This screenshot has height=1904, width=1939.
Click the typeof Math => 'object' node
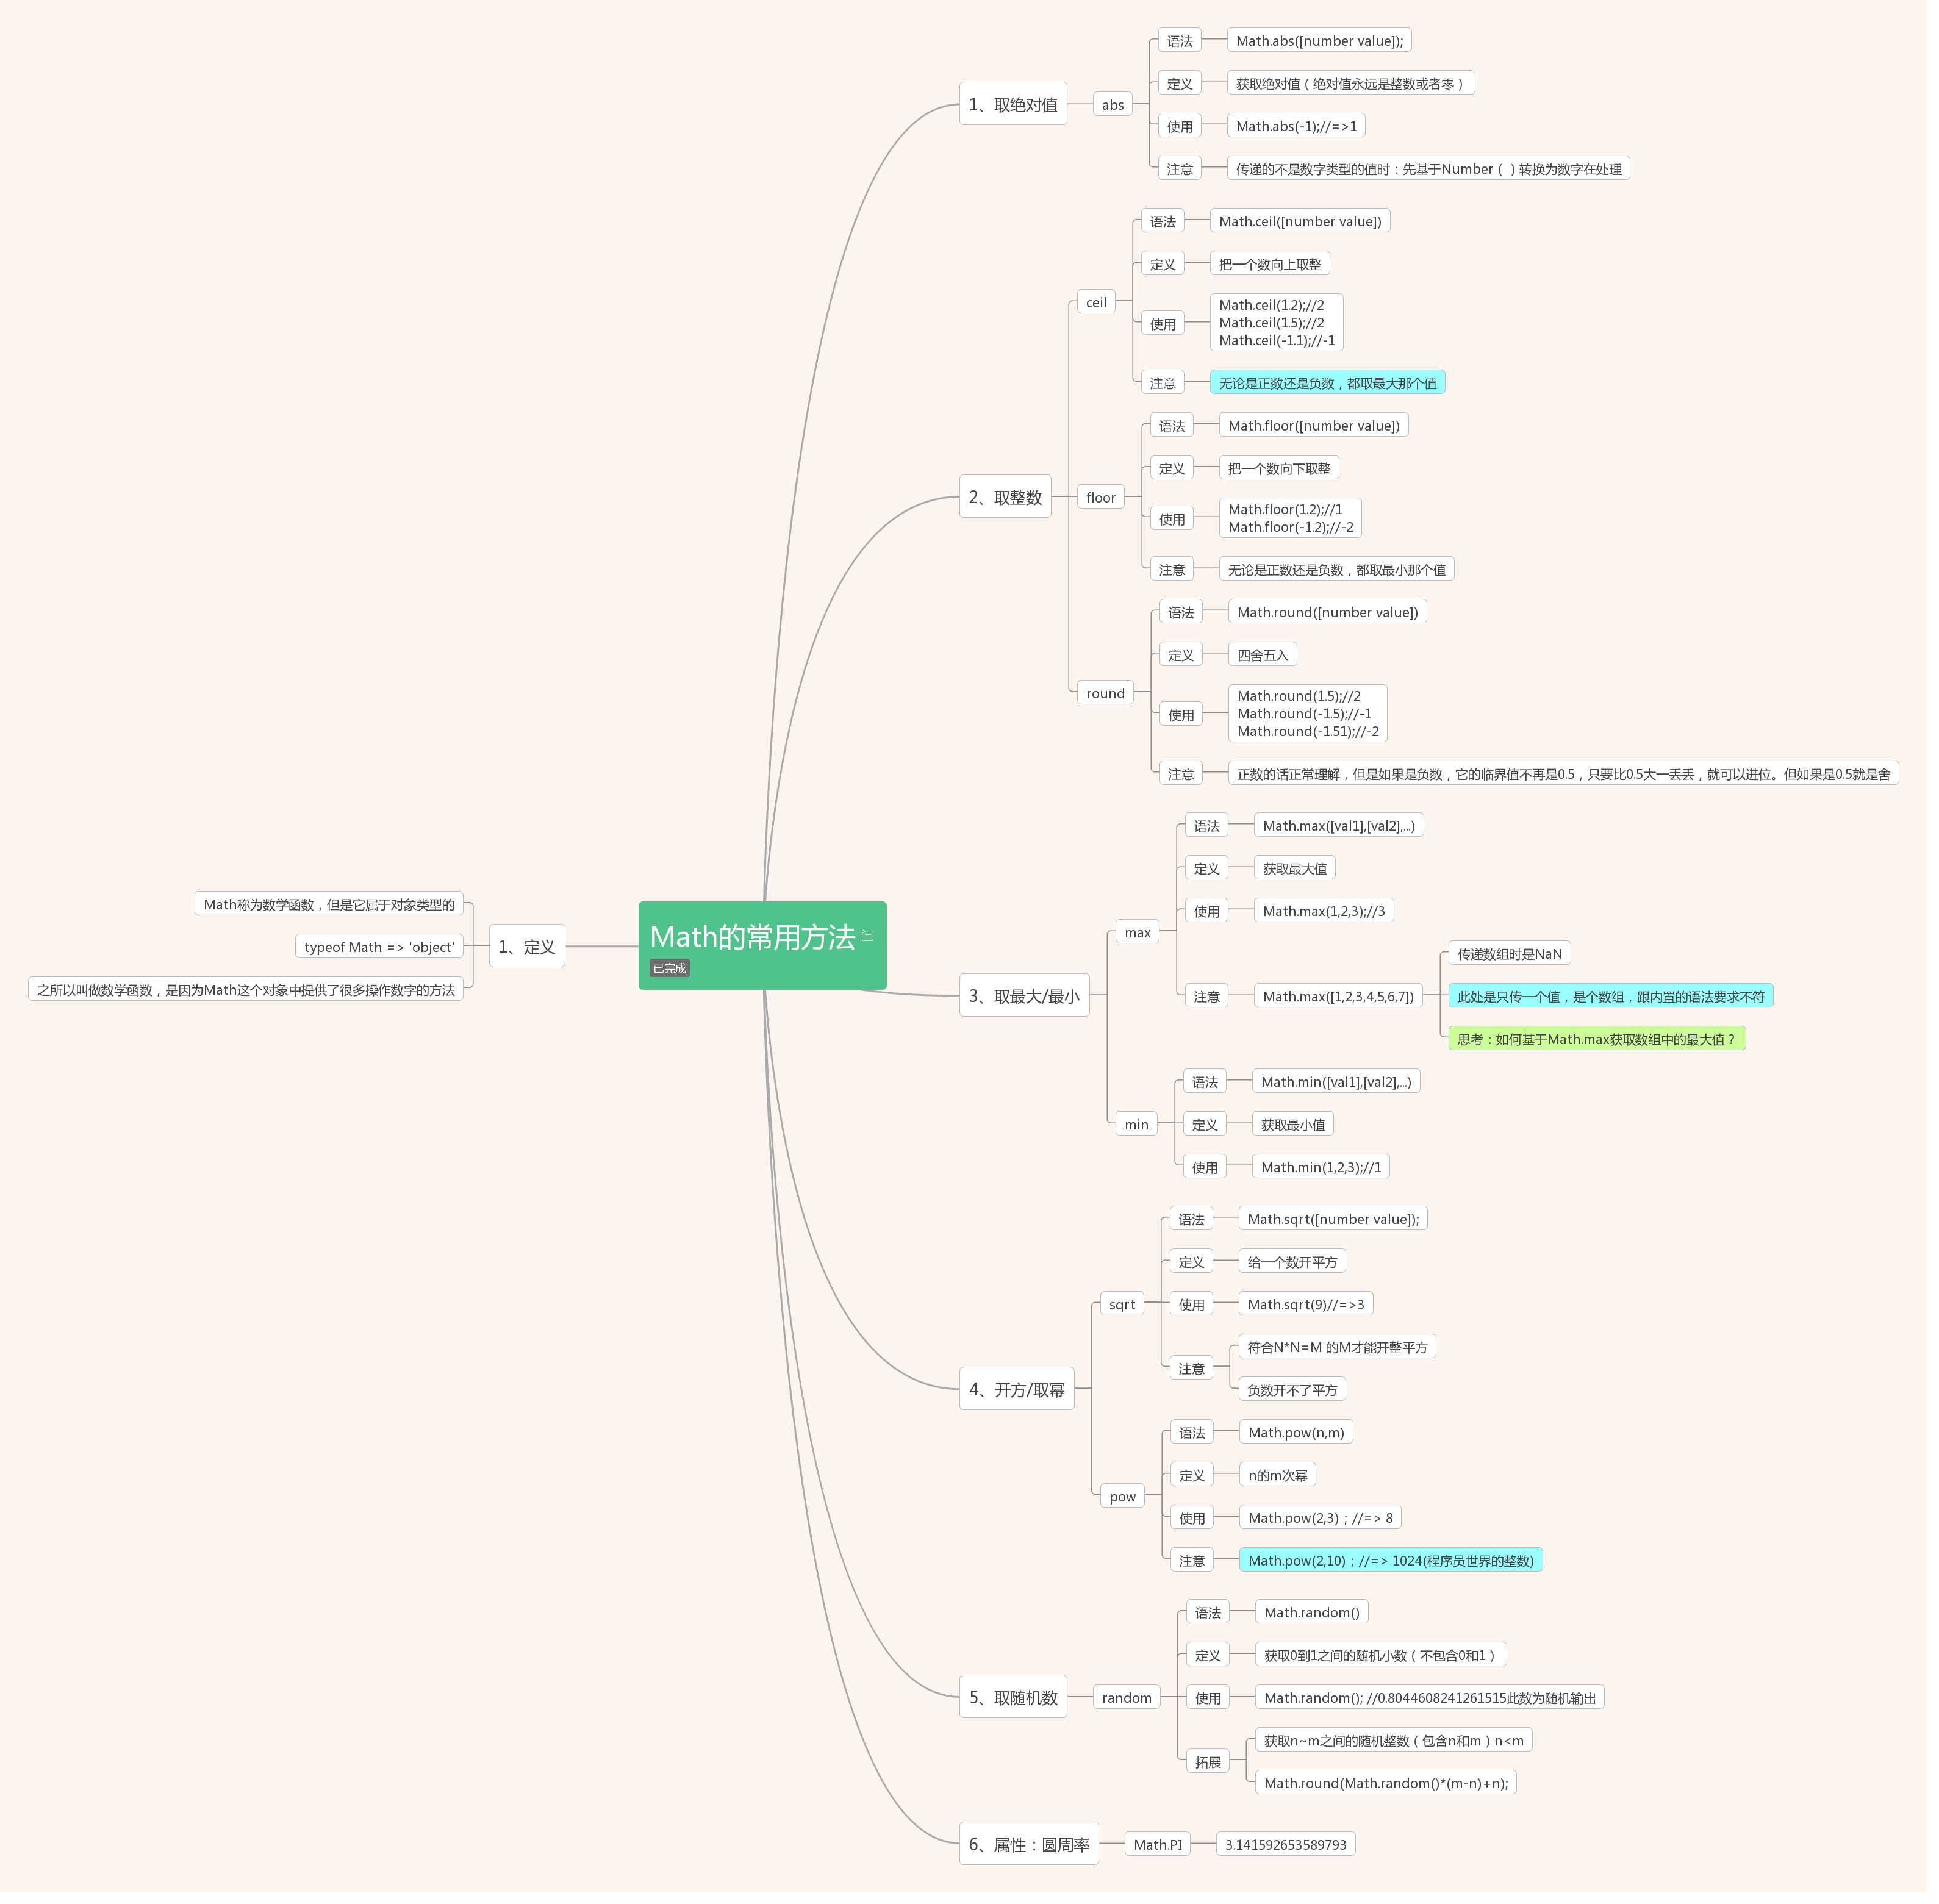[x=379, y=947]
